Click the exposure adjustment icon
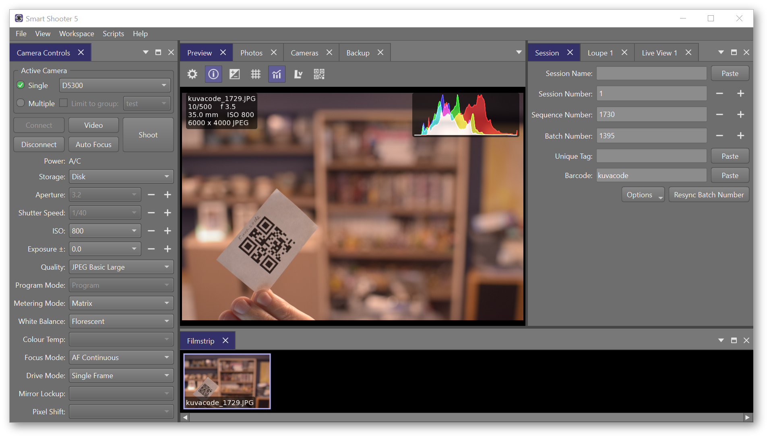This screenshot has width=769, height=438. 234,74
